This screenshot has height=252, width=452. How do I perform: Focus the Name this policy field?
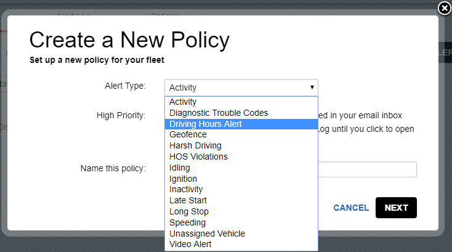367,169
